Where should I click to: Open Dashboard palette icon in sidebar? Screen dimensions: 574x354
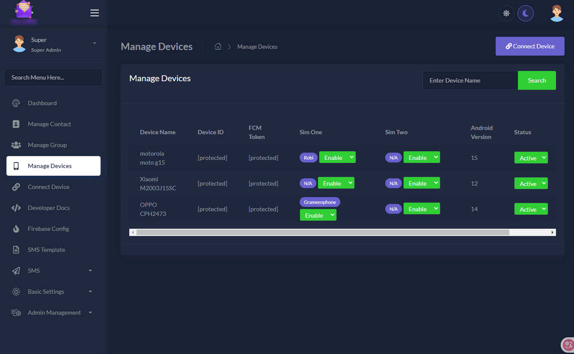pos(16,103)
